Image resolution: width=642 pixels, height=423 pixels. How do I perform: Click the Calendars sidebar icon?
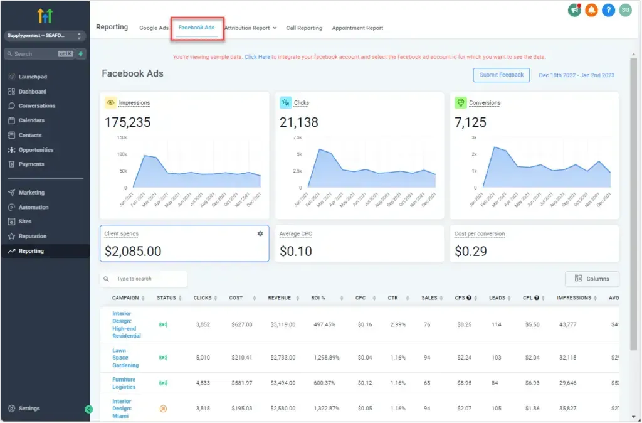(x=11, y=120)
